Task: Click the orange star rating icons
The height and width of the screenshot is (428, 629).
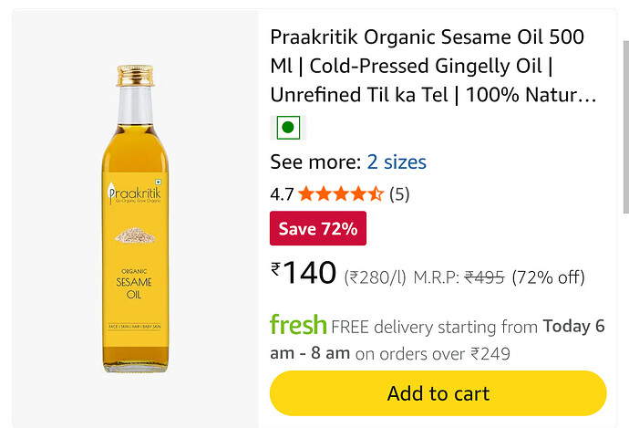Action: click(340, 193)
